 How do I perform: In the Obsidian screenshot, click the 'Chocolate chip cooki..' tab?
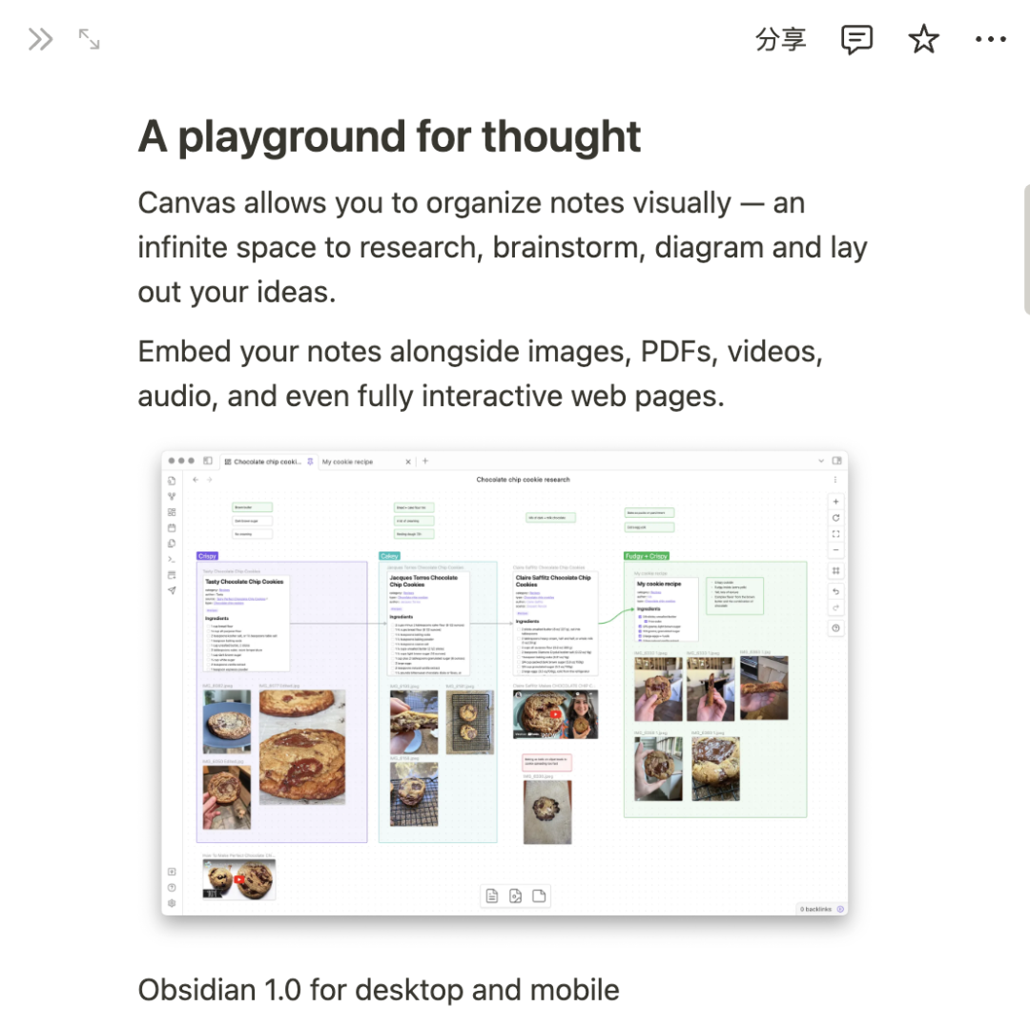(x=267, y=462)
